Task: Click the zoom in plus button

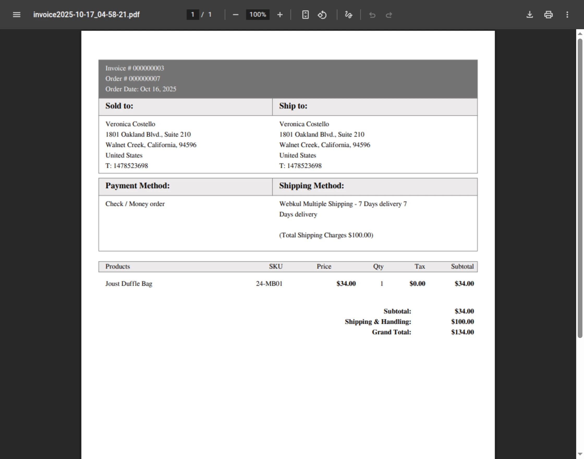Action: (280, 15)
